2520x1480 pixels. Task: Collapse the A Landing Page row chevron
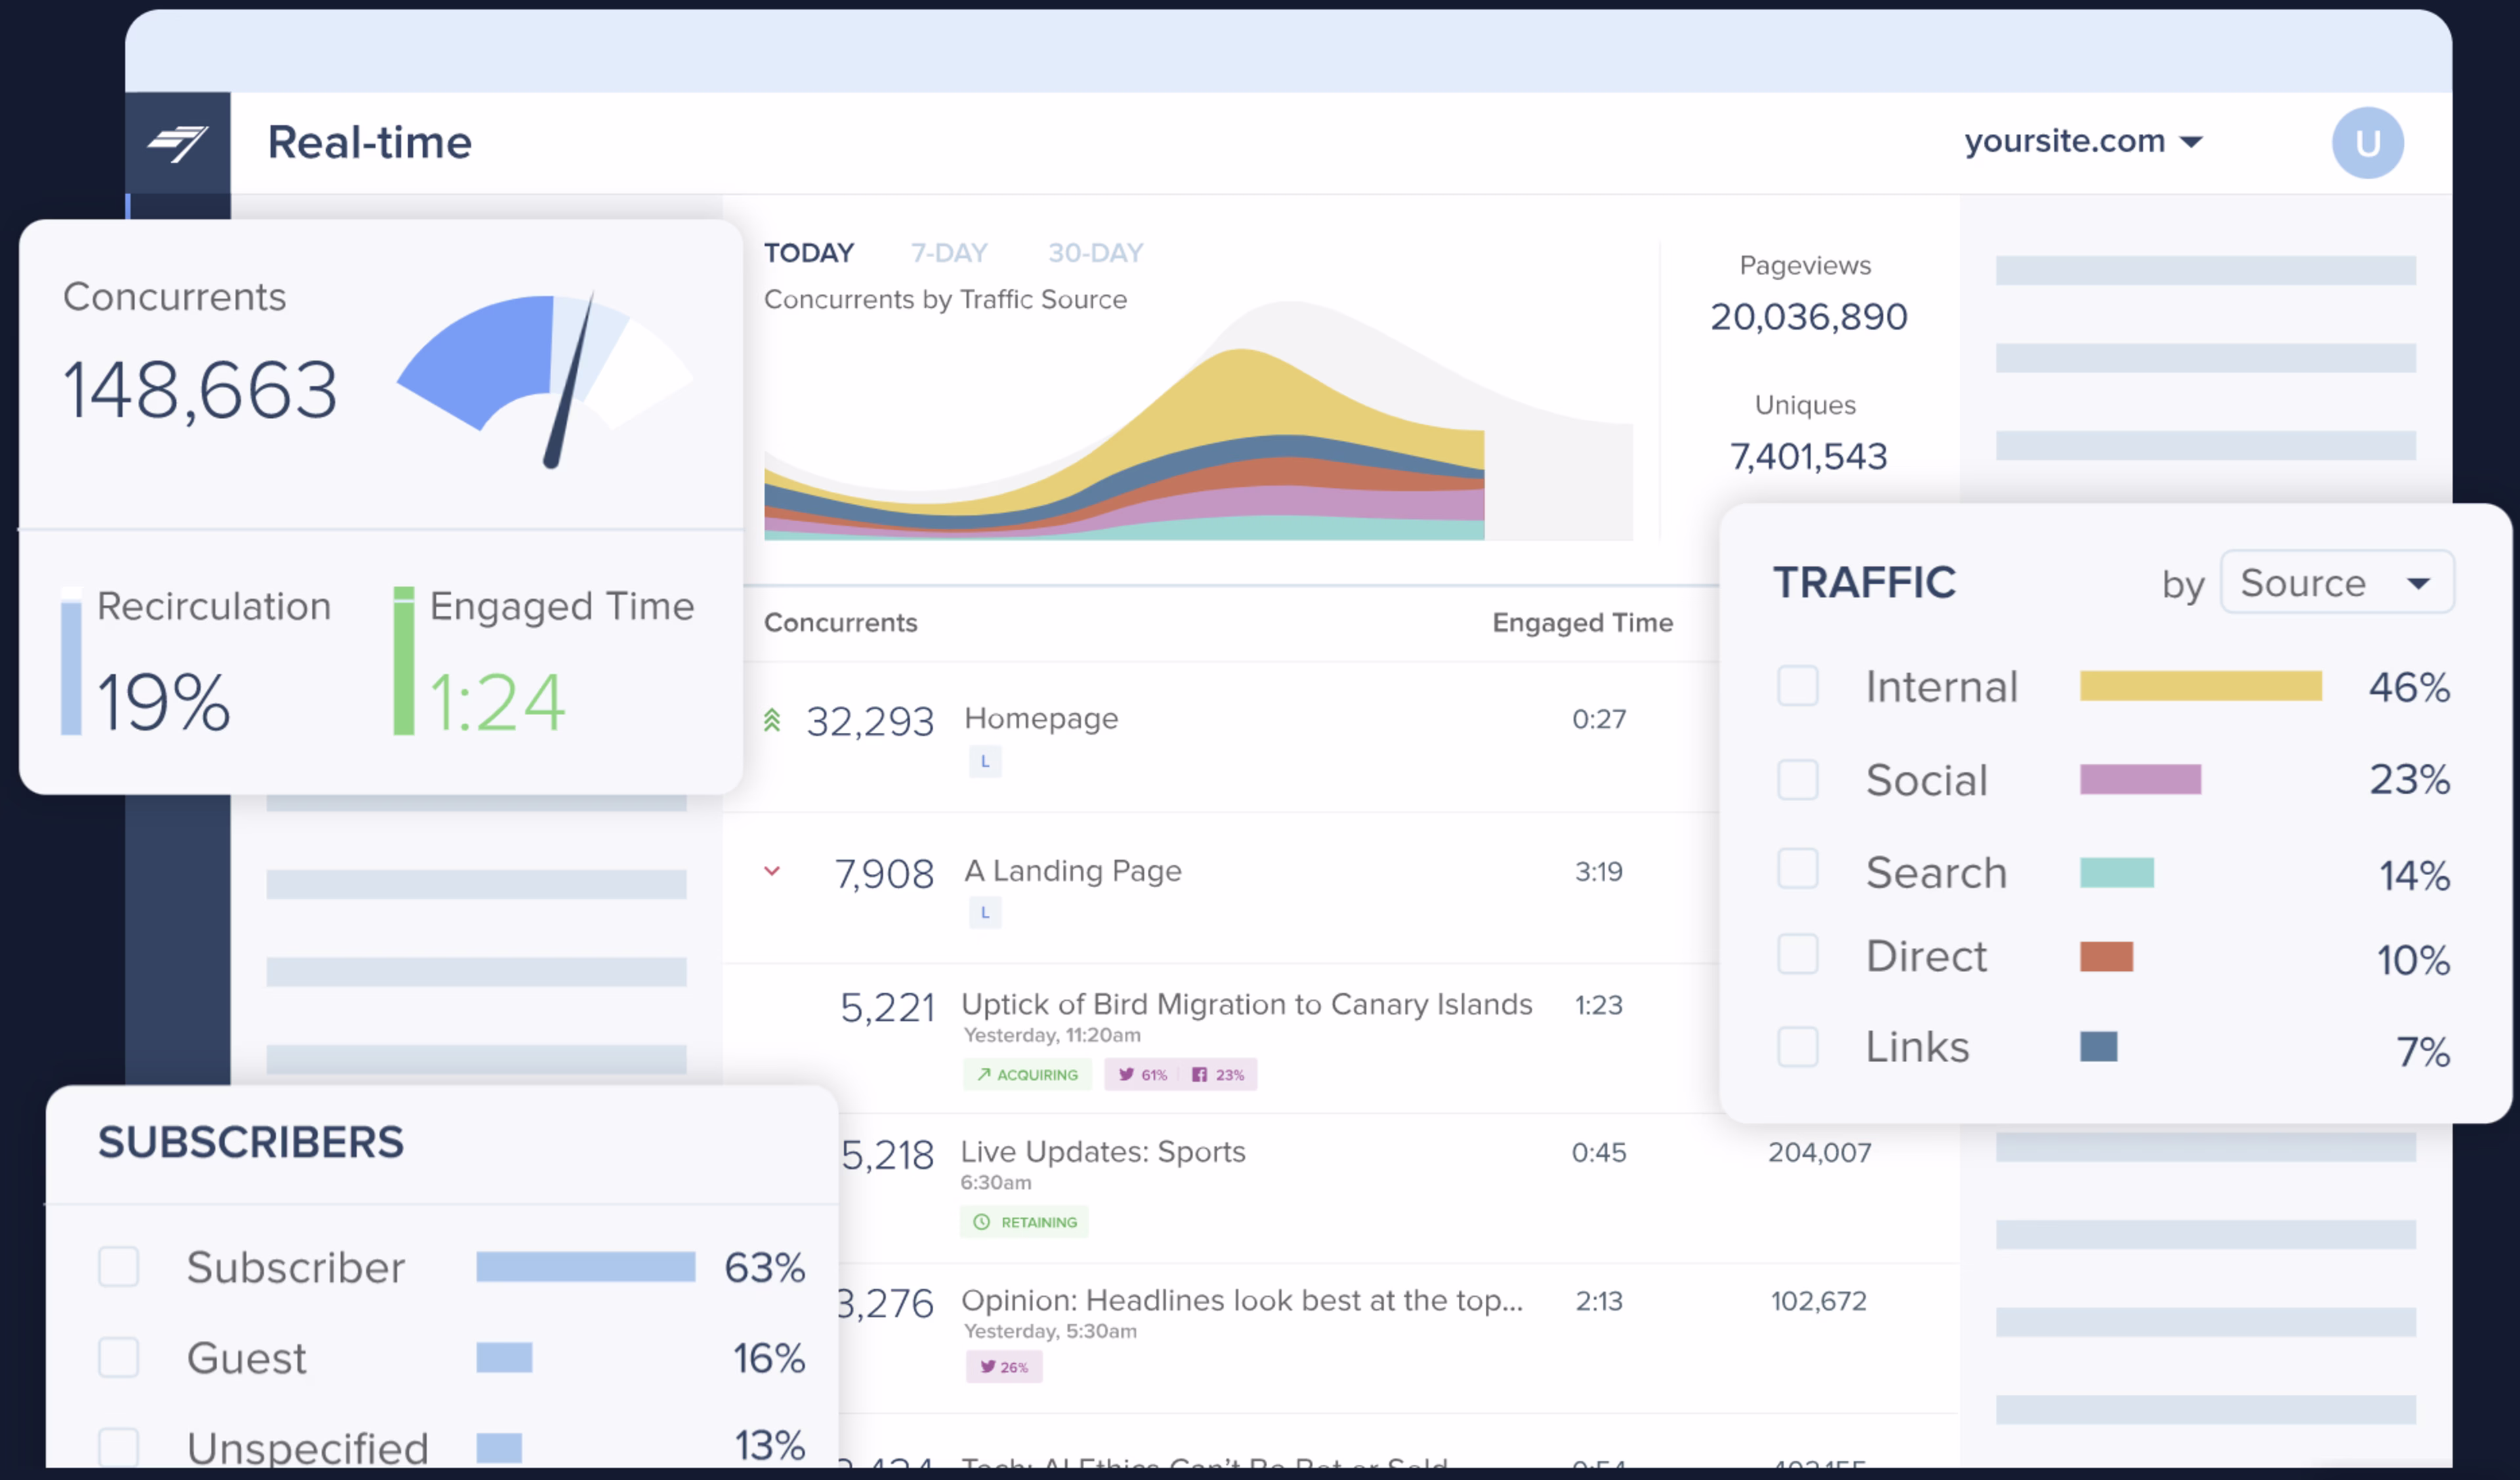pos(772,871)
